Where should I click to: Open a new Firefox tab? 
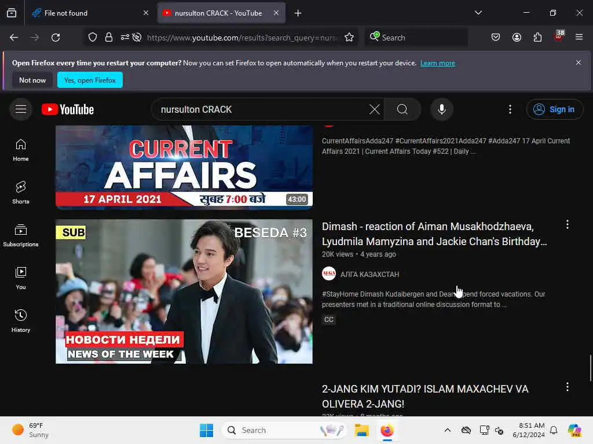(298, 13)
